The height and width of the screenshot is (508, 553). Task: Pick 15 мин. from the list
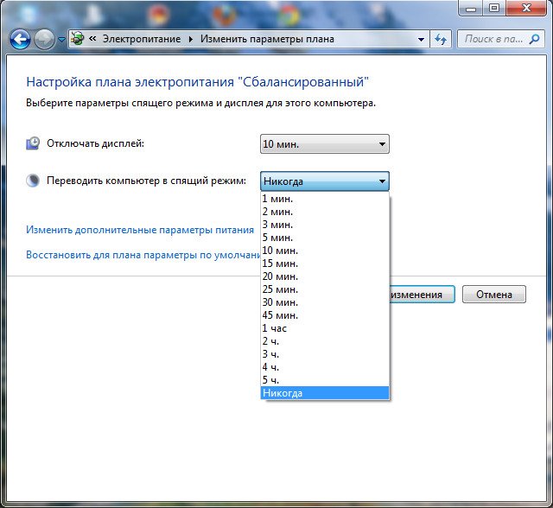(x=325, y=264)
